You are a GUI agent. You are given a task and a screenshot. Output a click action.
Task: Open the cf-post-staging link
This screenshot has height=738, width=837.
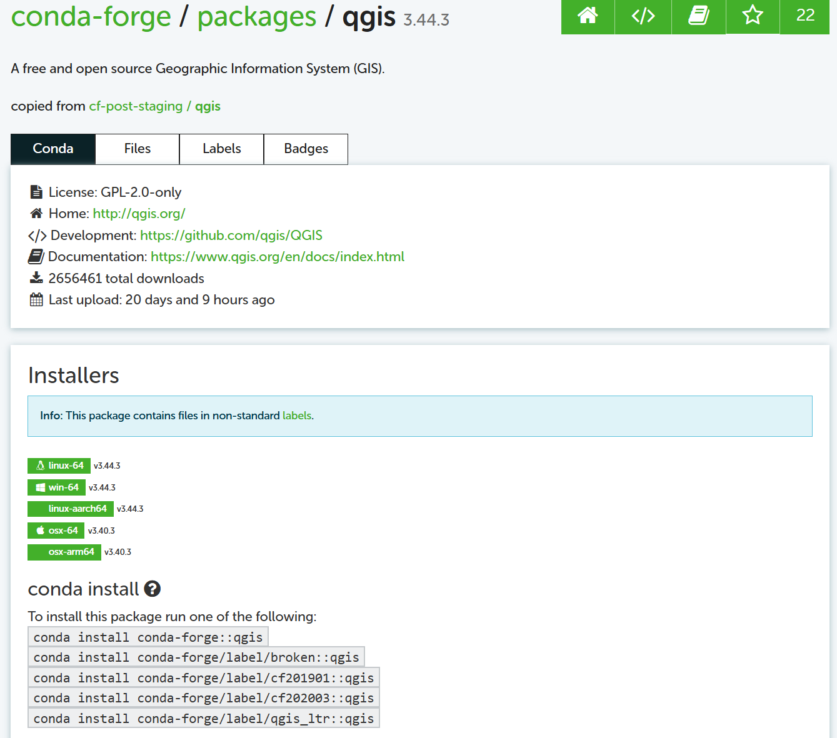point(136,106)
